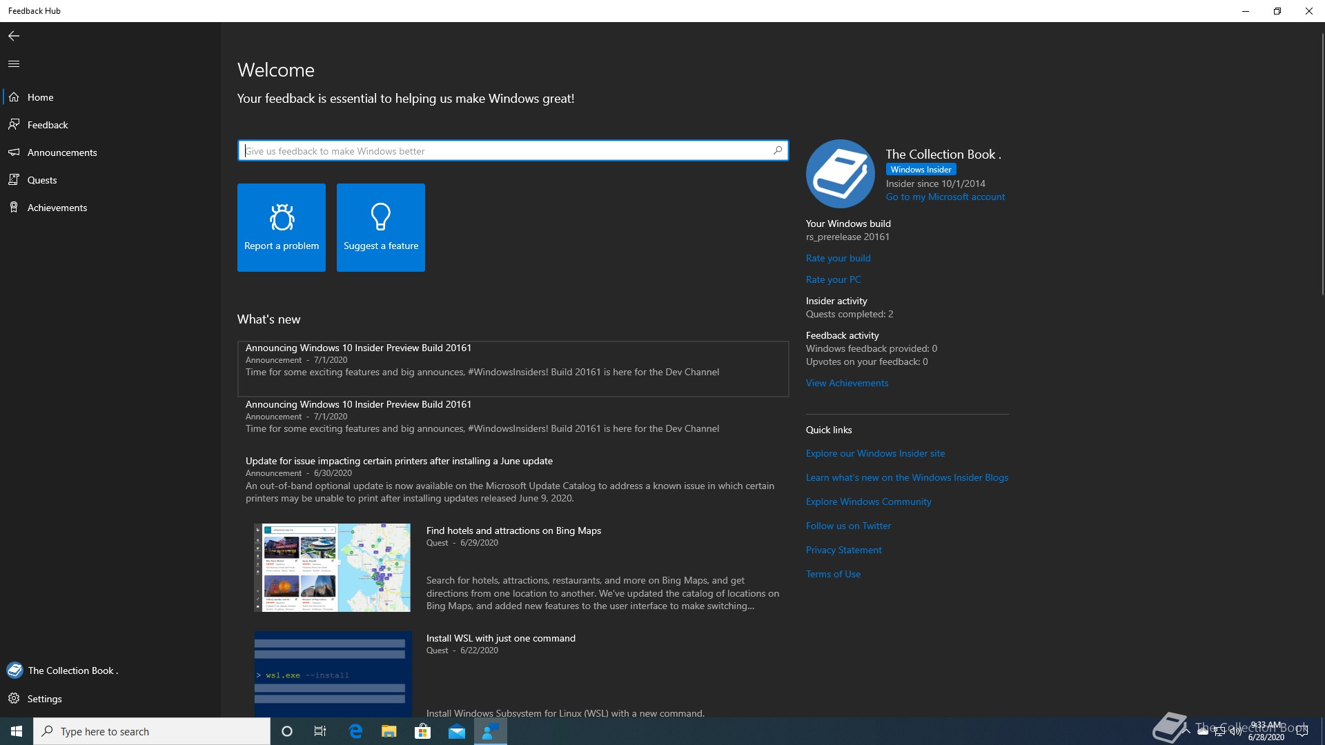Open the Home section
Viewport: 1325px width, 745px height.
coord(110,97)
